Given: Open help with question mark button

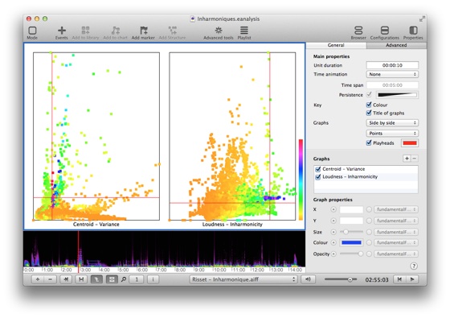Looking at the screenshot, I should pos(414,266).
